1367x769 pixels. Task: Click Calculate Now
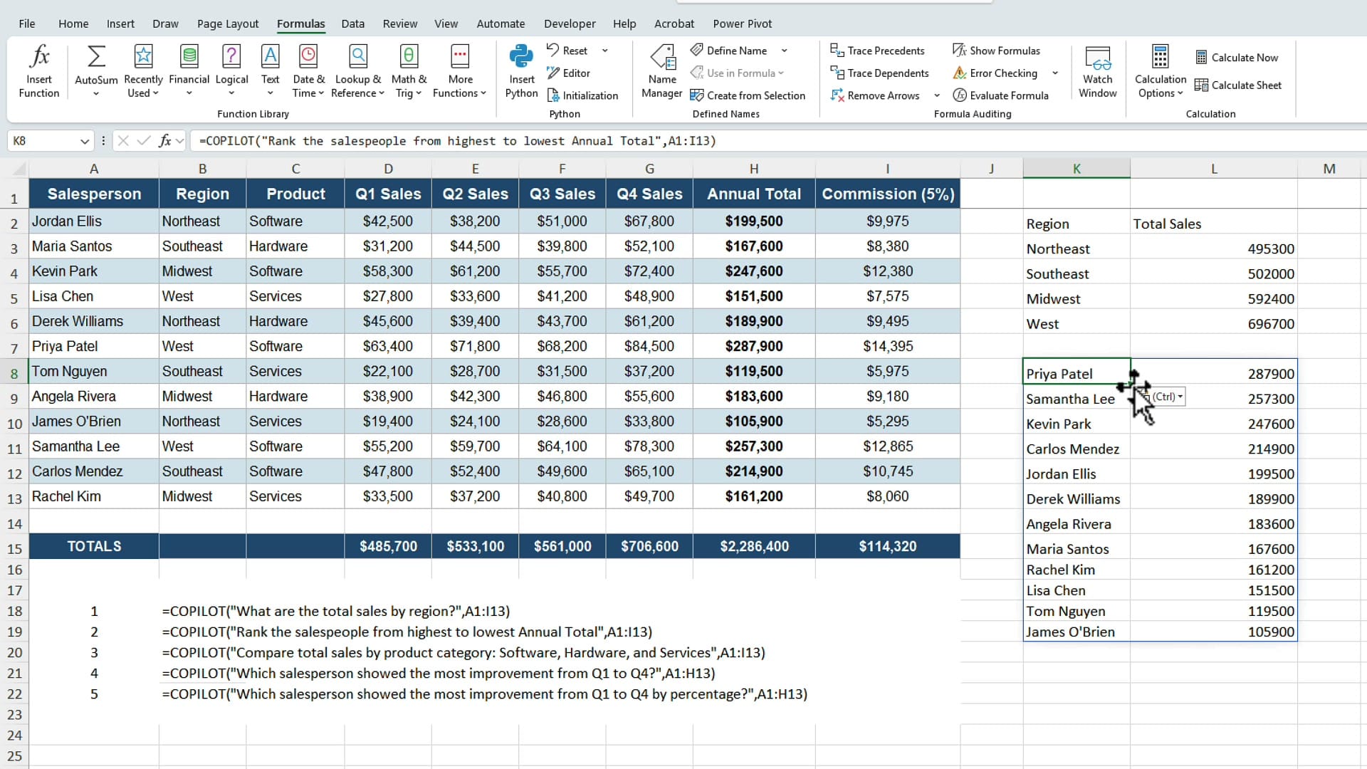[x=1237, y=58]
